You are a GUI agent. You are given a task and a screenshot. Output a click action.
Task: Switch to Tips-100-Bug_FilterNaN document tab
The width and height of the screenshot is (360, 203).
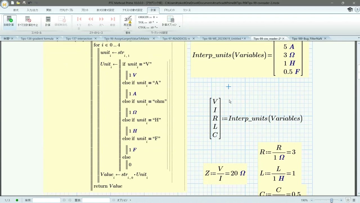click(x=307, y=39)
